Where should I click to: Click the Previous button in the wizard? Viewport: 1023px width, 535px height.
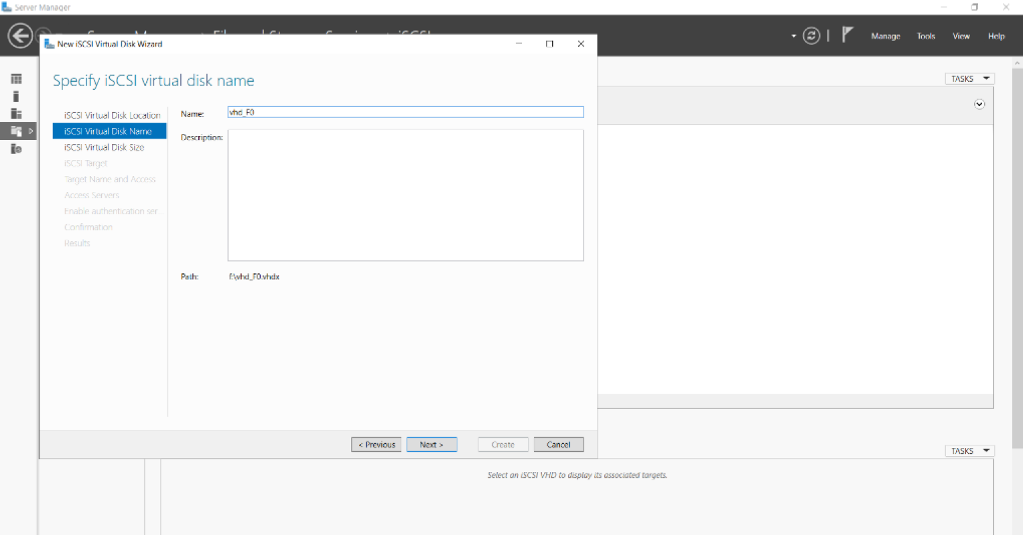coord(377,445)
